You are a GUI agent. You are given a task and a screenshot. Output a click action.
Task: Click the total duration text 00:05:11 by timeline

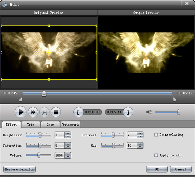click(x=185, y=93)
